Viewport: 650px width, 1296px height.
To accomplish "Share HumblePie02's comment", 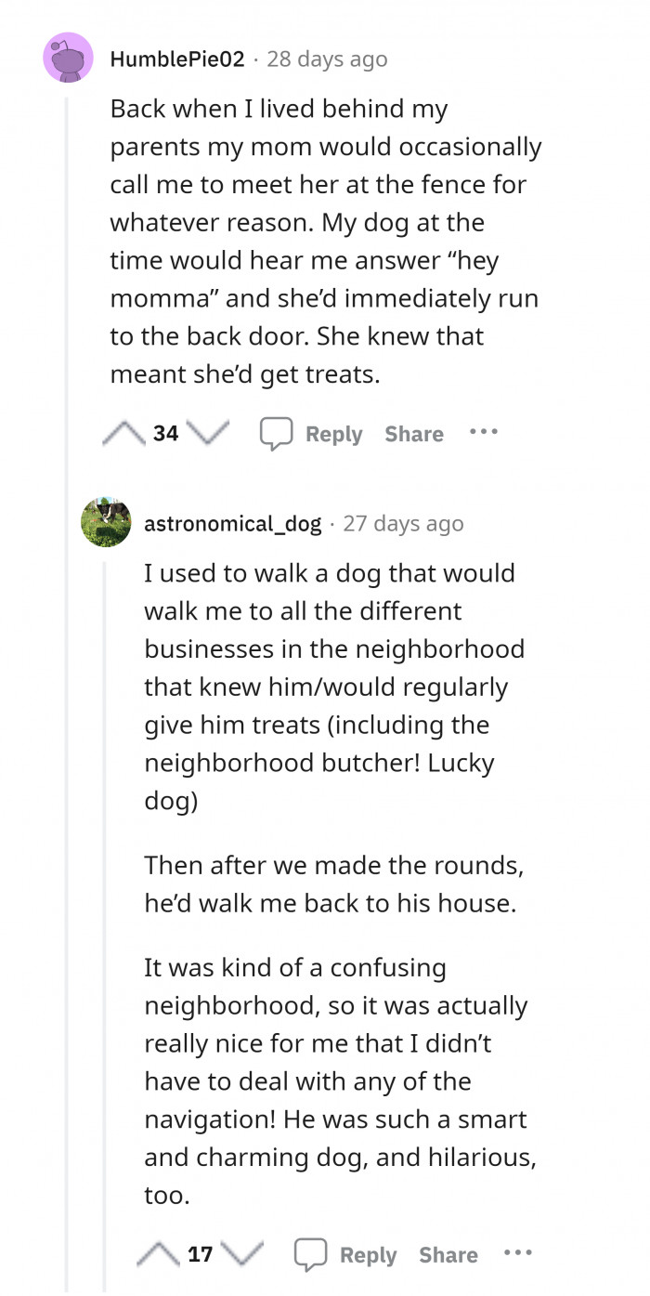I will 413,433.
